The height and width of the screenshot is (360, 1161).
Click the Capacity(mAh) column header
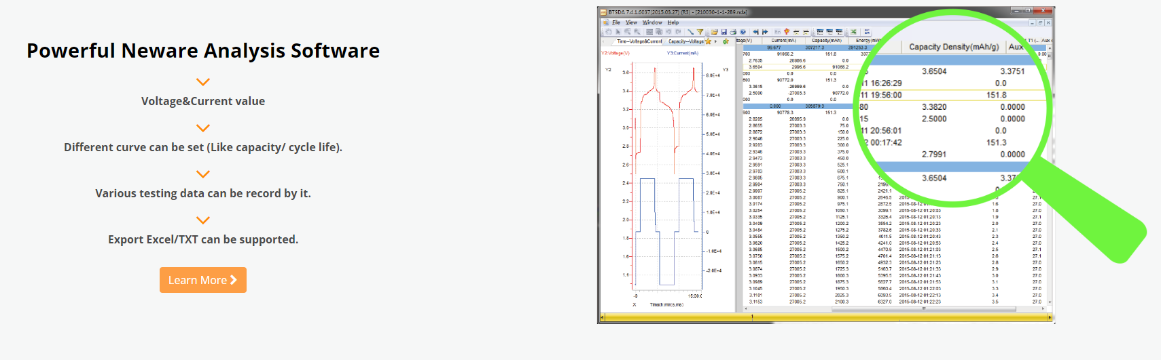click(827, 41)
